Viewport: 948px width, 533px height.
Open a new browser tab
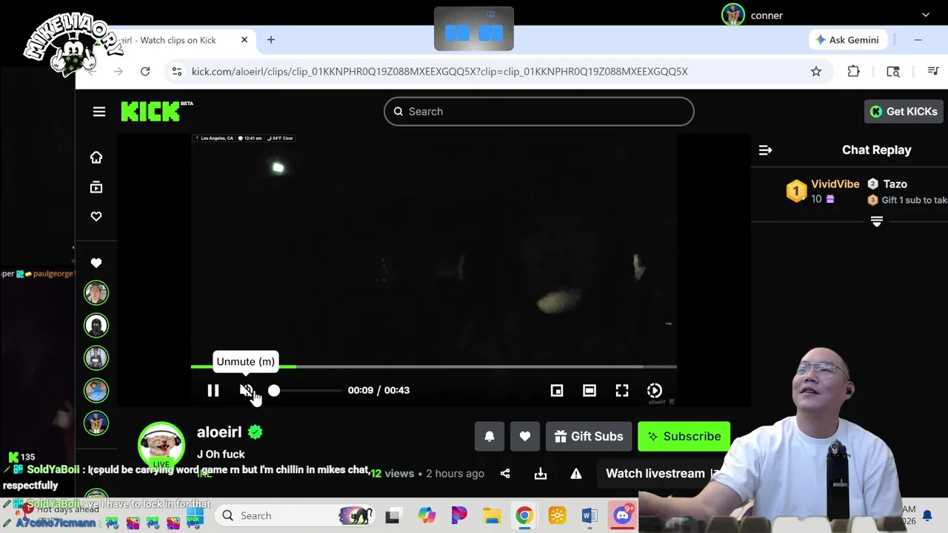click(271, 39)
